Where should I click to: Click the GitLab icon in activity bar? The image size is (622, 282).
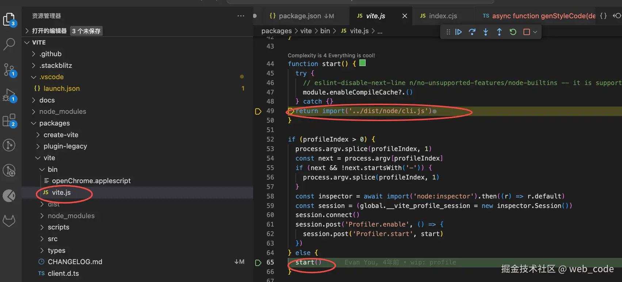(9, 221)
